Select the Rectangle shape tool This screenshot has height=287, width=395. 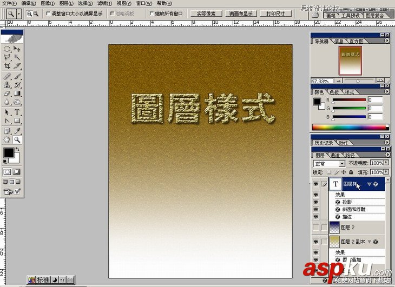point(17,121)
